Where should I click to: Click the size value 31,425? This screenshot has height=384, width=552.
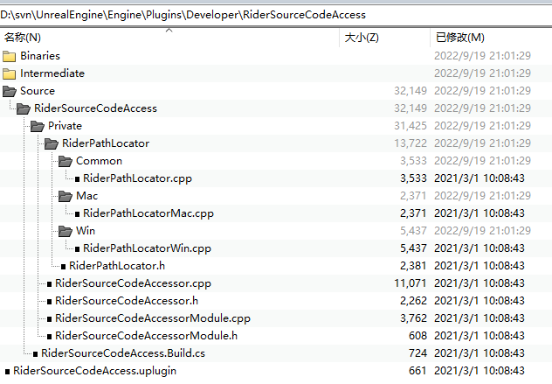click(411, 126)
